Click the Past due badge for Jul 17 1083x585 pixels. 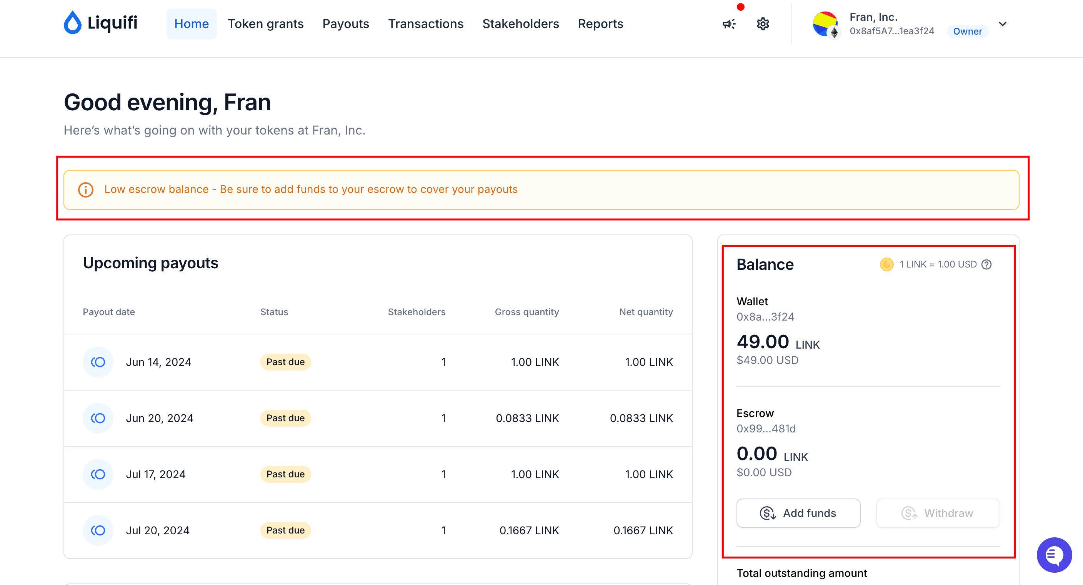coord(285,474)
